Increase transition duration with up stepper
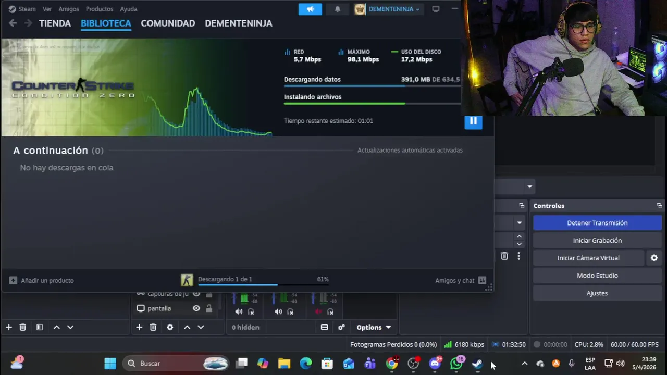The height and width of the screenshot is (375, 667). pyautogui.click(x=519, y=236)
